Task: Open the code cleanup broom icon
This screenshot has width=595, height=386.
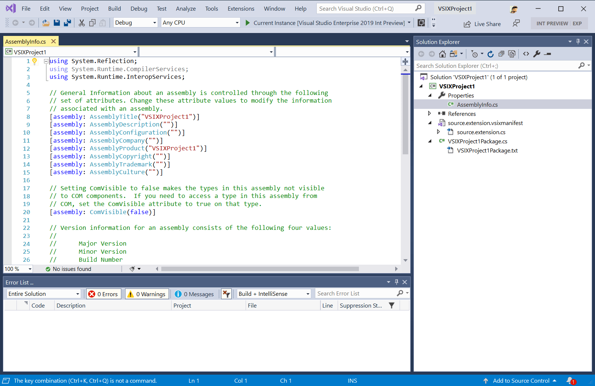Action: click(x=132, y=269)
